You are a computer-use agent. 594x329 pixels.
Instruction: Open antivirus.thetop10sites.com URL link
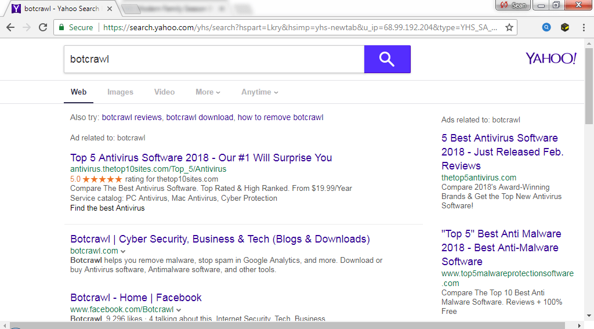click(x=148, y=169)
